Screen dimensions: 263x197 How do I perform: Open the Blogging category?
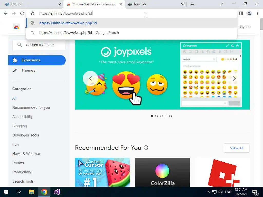[x=20, y=126]
